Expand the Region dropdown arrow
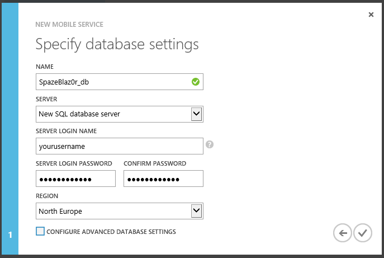This screenshot has height=258, width=384. (x=196, y=211)
